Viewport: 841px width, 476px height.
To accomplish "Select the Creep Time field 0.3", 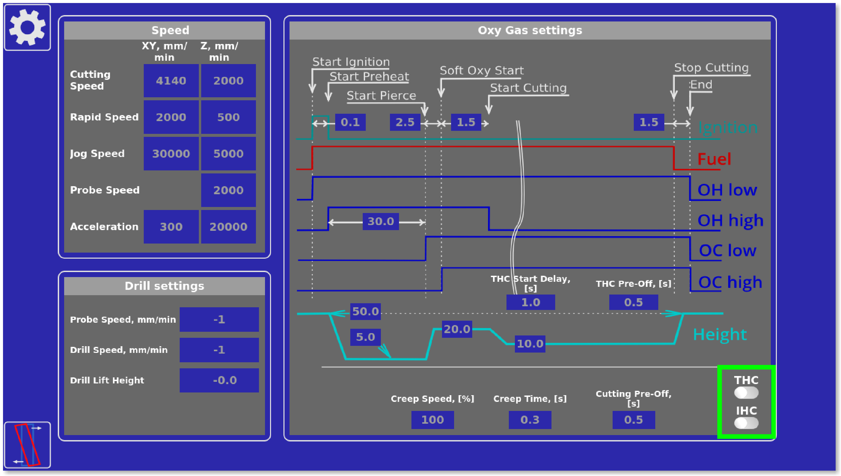I will pyautogui.click(x=530, y=420).
